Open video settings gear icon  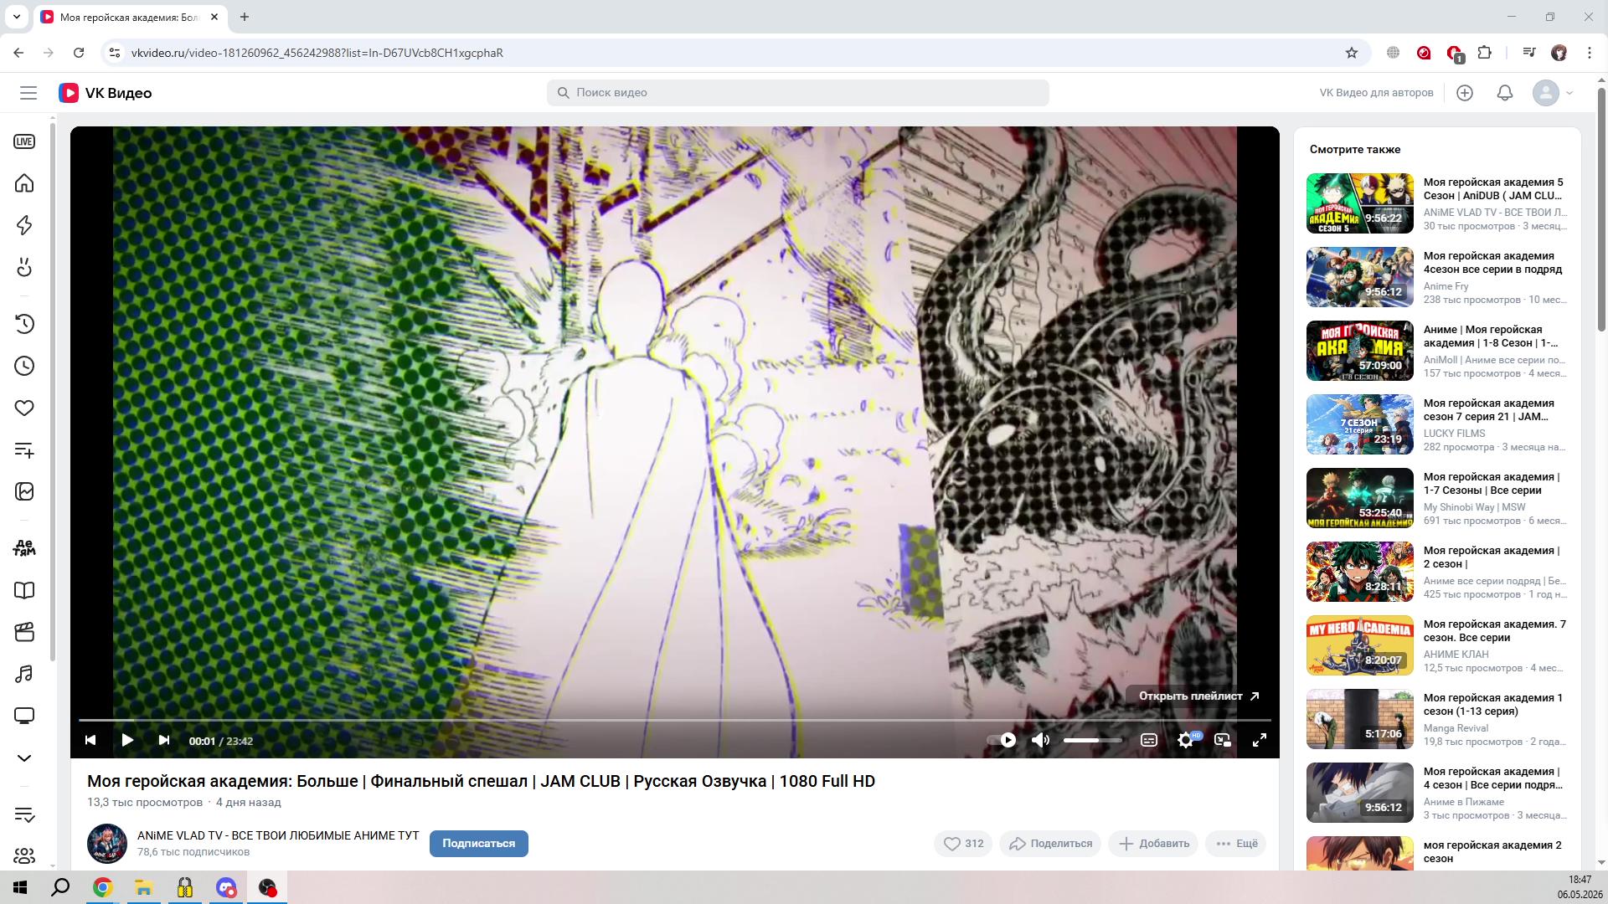pyautogui.click(x=1186, y=740)
